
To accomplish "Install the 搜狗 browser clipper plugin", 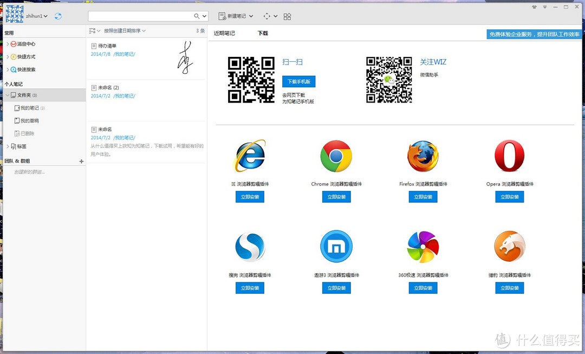I will pyautogui.click(x=250, y=288).
